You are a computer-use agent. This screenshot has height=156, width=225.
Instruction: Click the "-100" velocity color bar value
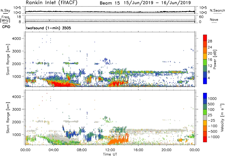pos(213,126)
